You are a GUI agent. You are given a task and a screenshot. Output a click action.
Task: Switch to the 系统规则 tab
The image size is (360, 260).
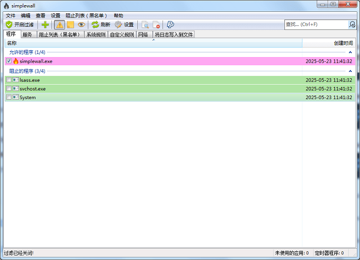point(96,34)
